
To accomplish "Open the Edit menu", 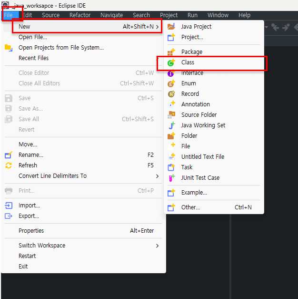I will tap(28, 15).
